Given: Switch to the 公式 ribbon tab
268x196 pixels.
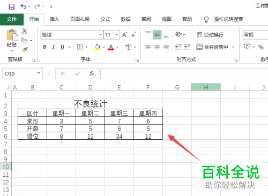Looking at the screenshot, I should coord(105,19).
